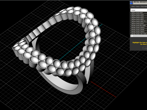Select Yellow Gold 18KY metal
Viewport: 147px width, 110px height.
click(x=139, y=19)
